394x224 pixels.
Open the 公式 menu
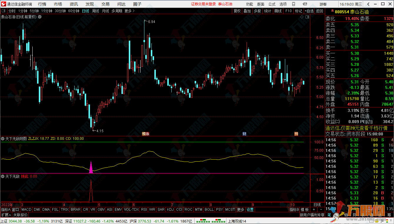272,4
